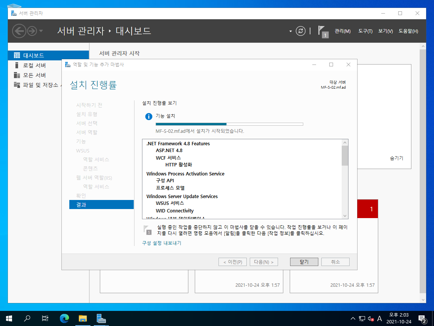The height and width of the screenshot is (326, 434).
Task: Close the 역할 및 기능 추가 마법사 window
Action: click(348, 65)
